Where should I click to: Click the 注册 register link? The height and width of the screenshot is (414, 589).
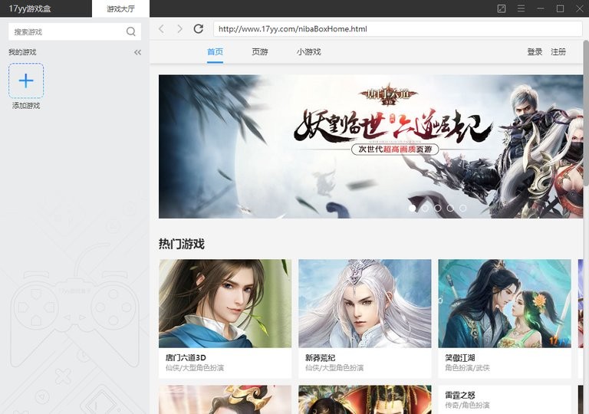click(x=558, y=52)
